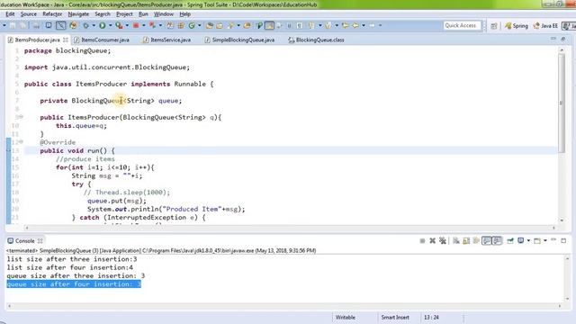Toggle Scroll Lock in Console toolbar

click(x=466, y=240)
